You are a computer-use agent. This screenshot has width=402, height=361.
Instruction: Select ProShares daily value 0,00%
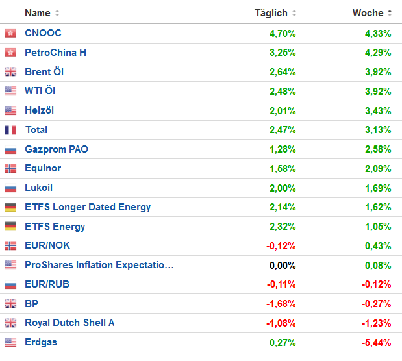point(283,266)
